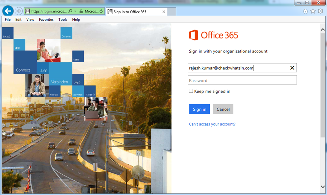The height and width of the screenshot is (195, 327).
Task: Refresh the page with reload icon
Action: pyautogui.click(x=101, y=11)
